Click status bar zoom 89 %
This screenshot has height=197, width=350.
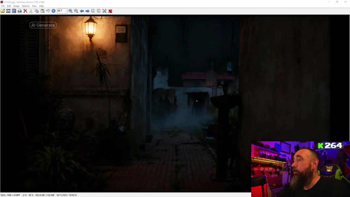[x=31, y=195]
